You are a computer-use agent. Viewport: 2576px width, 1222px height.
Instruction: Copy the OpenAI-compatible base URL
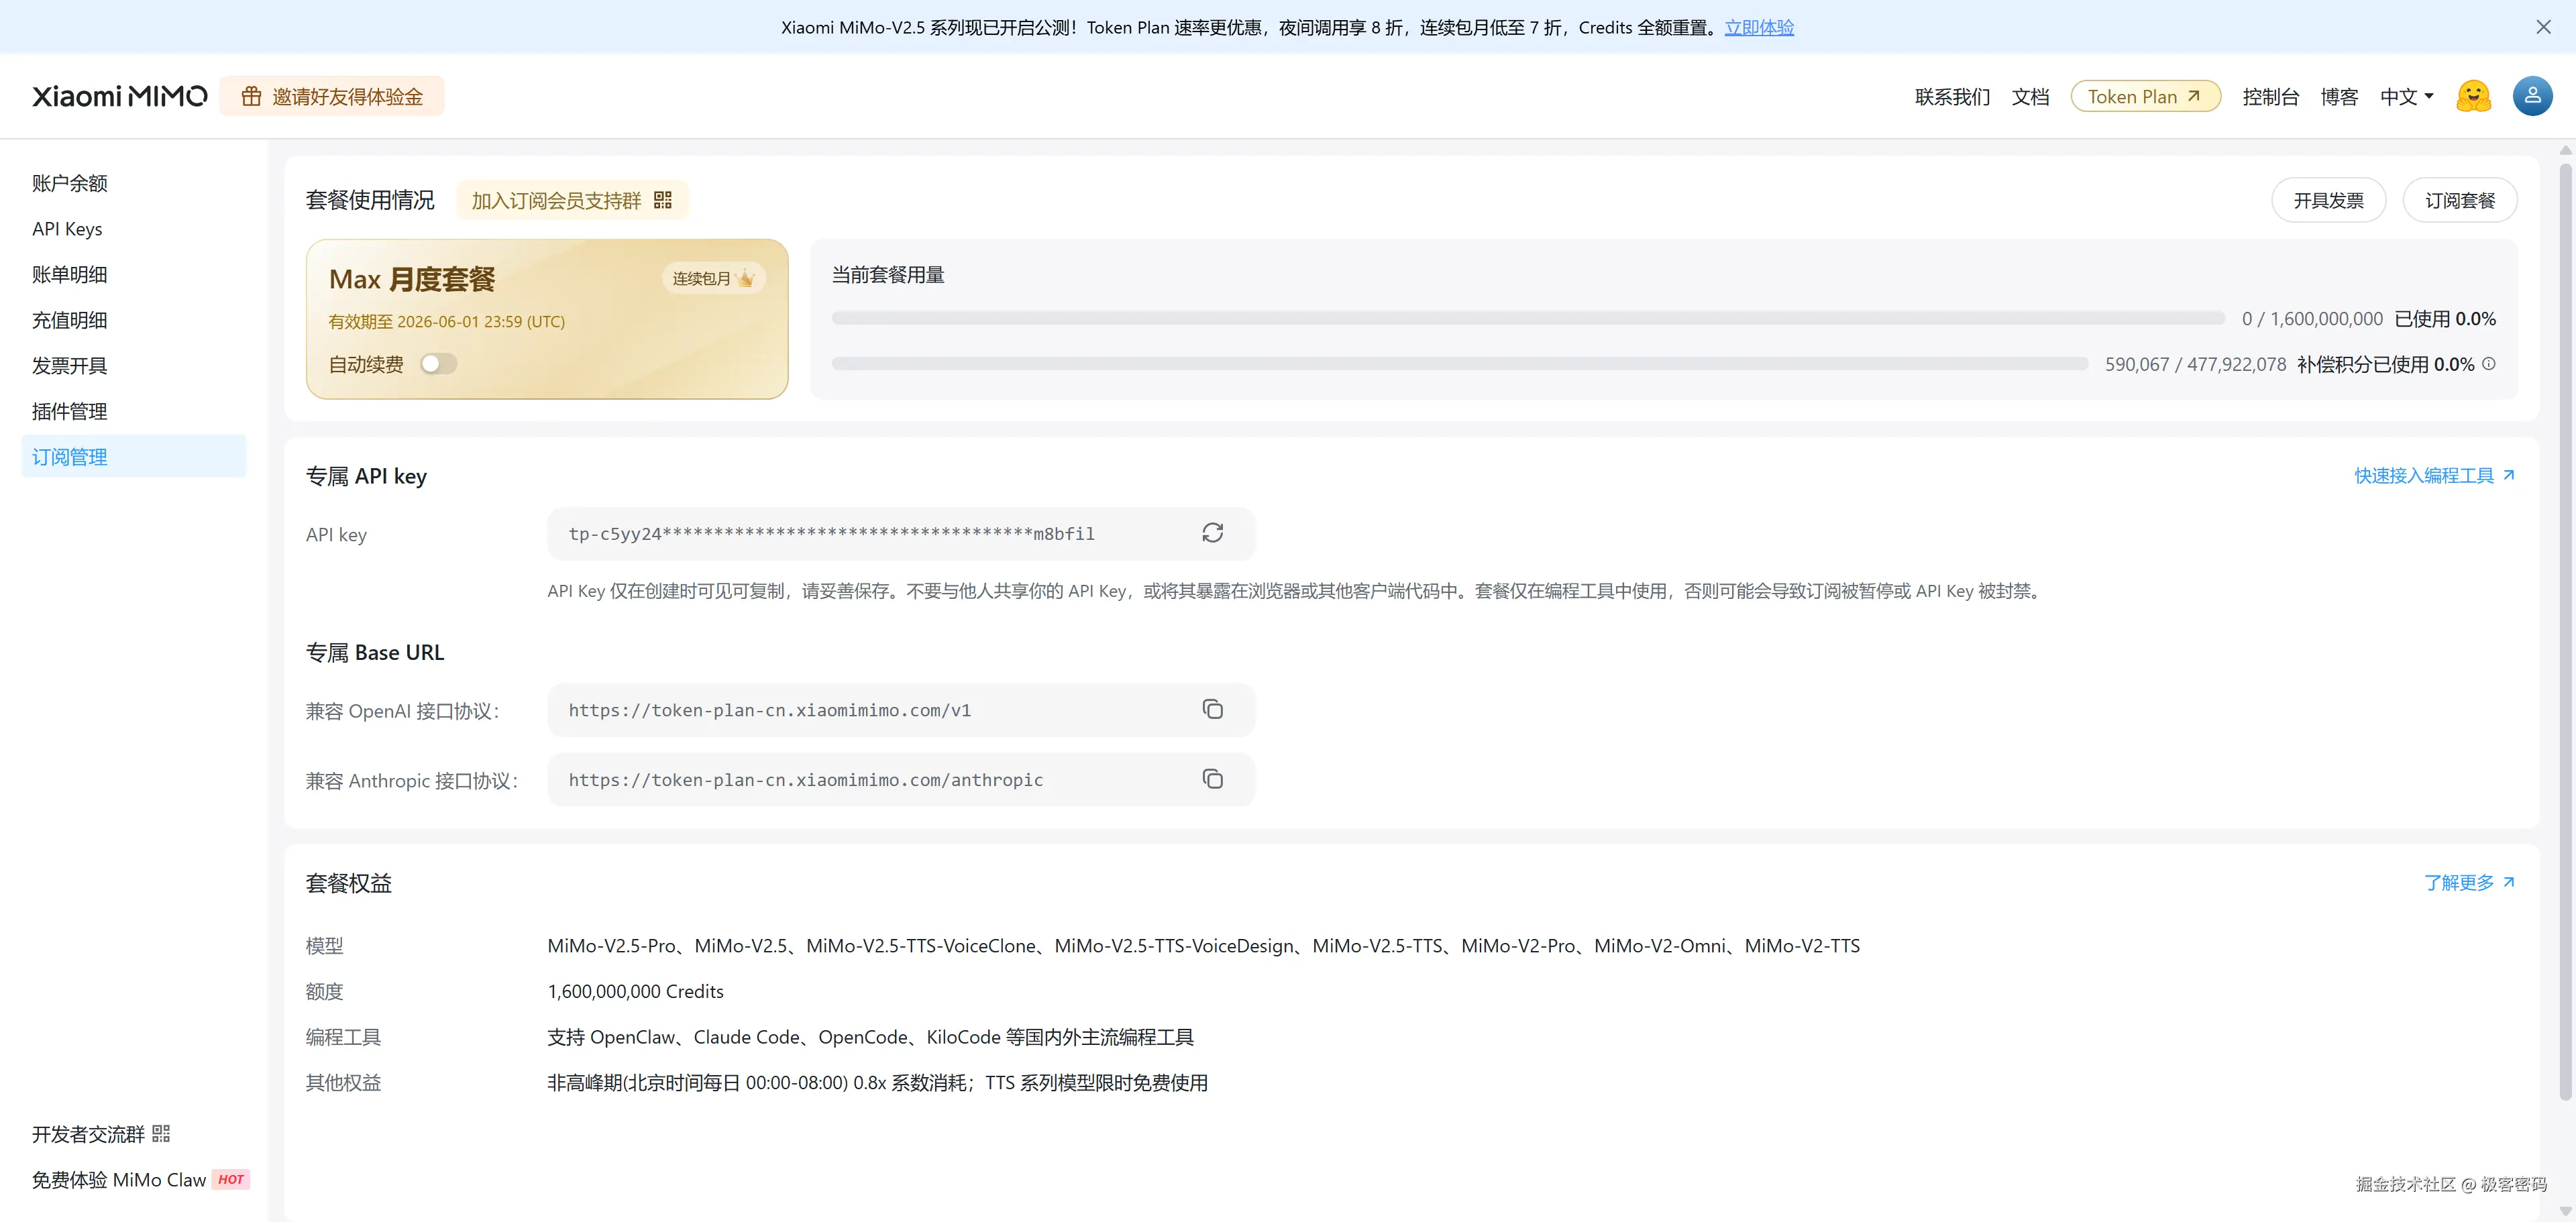point(1212,709)
